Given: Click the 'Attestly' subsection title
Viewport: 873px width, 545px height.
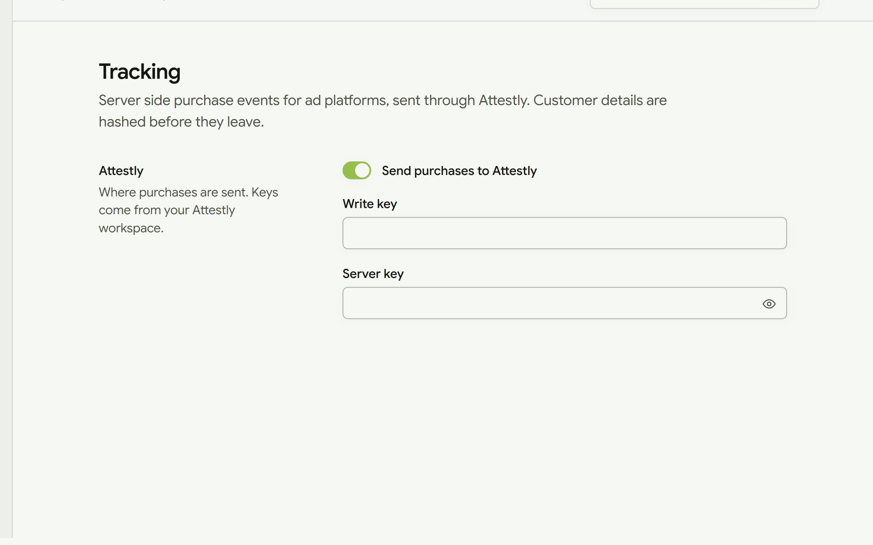Looking at the screenshot, I should coord(121,171).
